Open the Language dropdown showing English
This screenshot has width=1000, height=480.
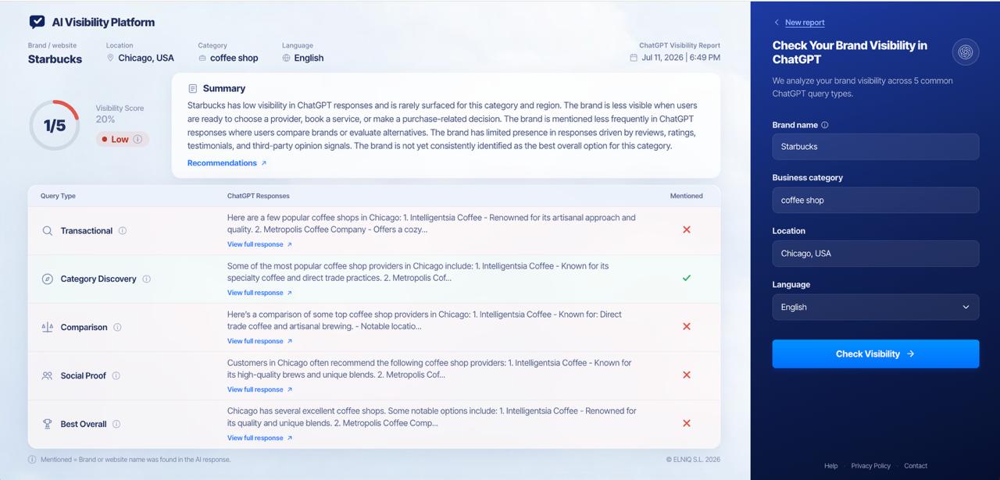point(876,307)
